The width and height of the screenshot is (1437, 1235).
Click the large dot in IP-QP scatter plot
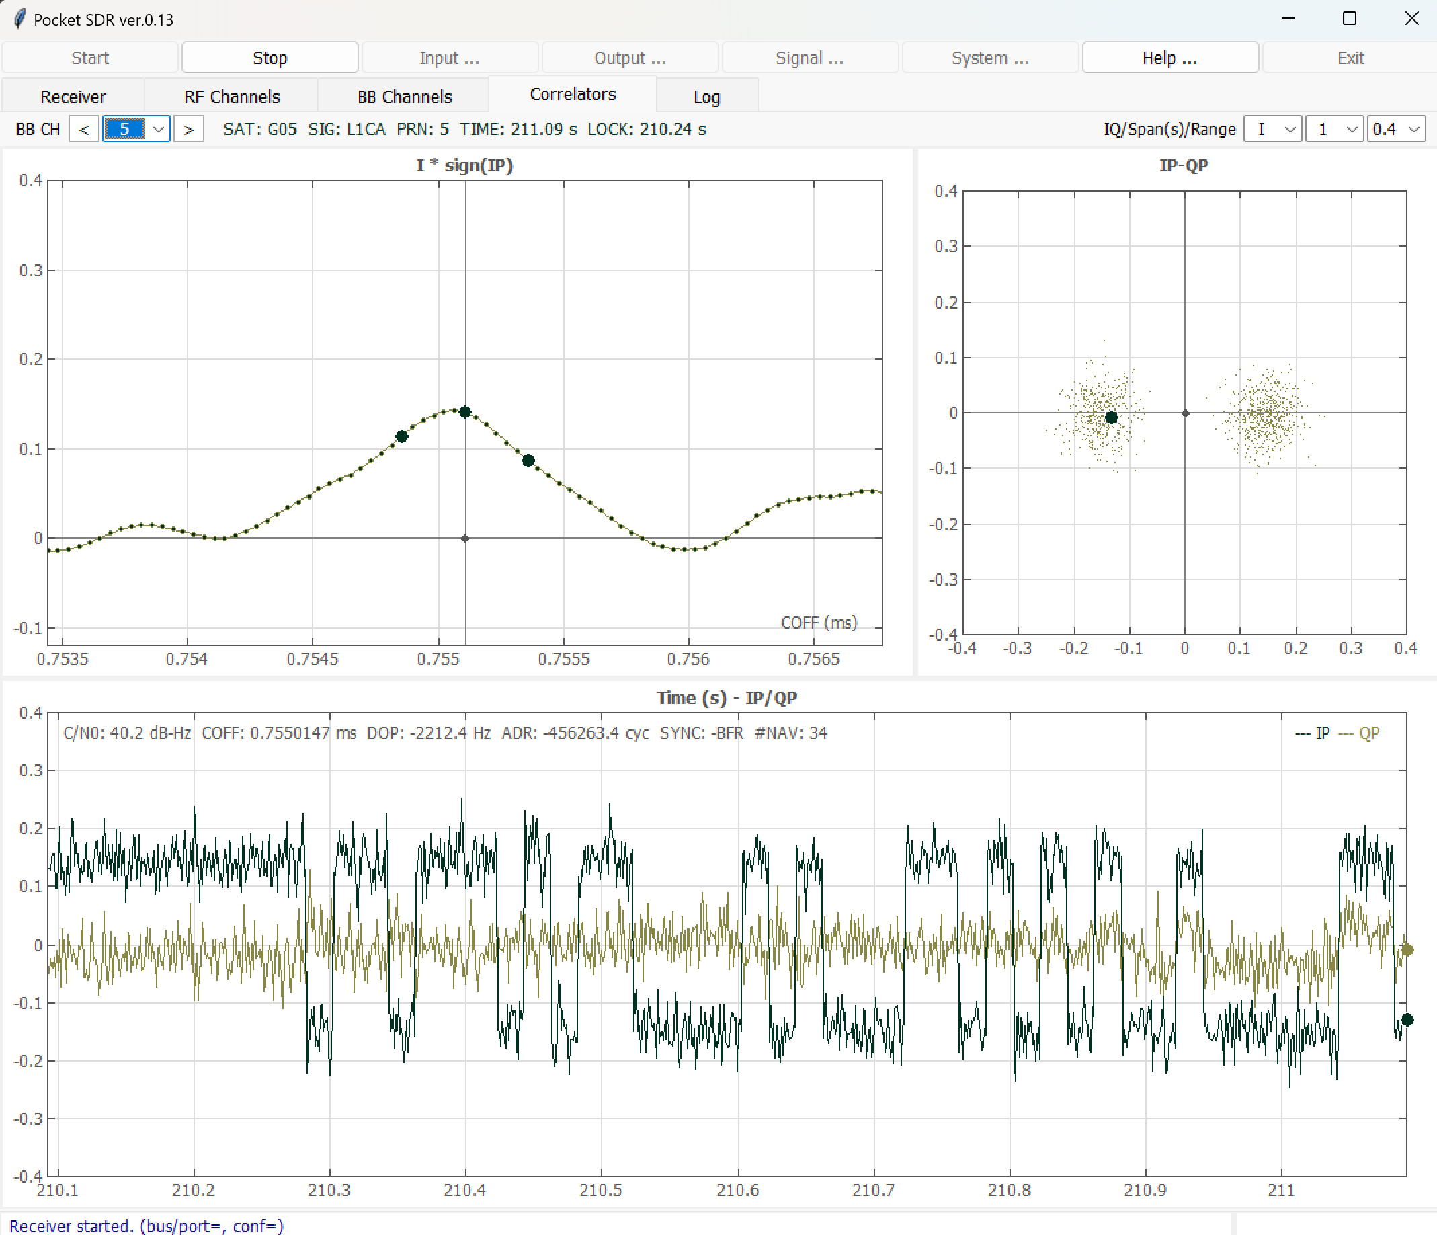tap(1111, 417)
